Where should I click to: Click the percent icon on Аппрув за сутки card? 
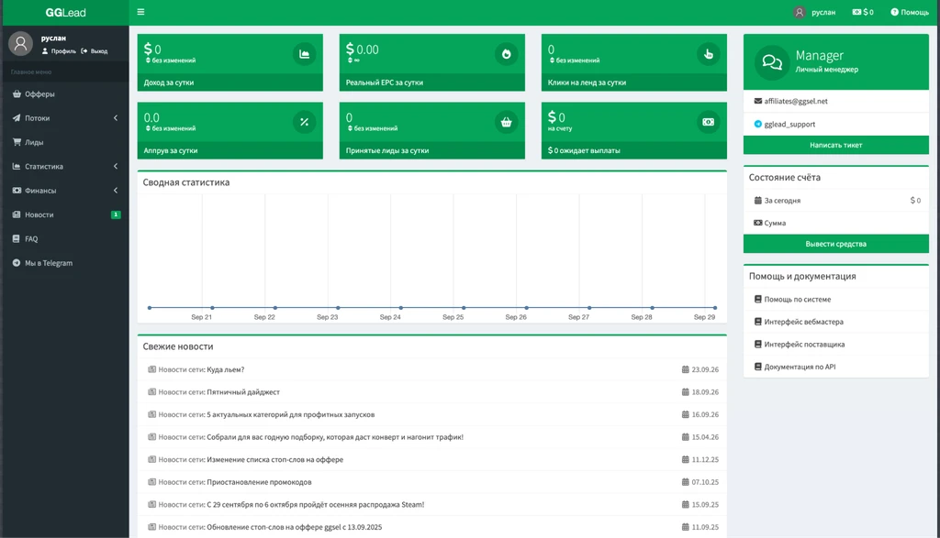pos(305,122)
